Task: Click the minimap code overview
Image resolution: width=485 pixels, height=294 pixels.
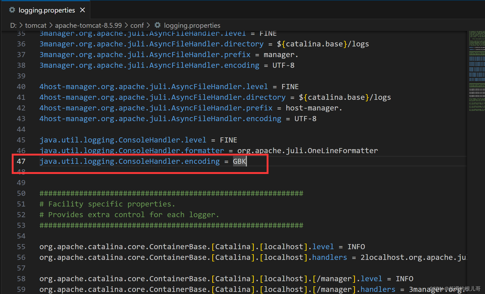Action: tap(477, 71)
